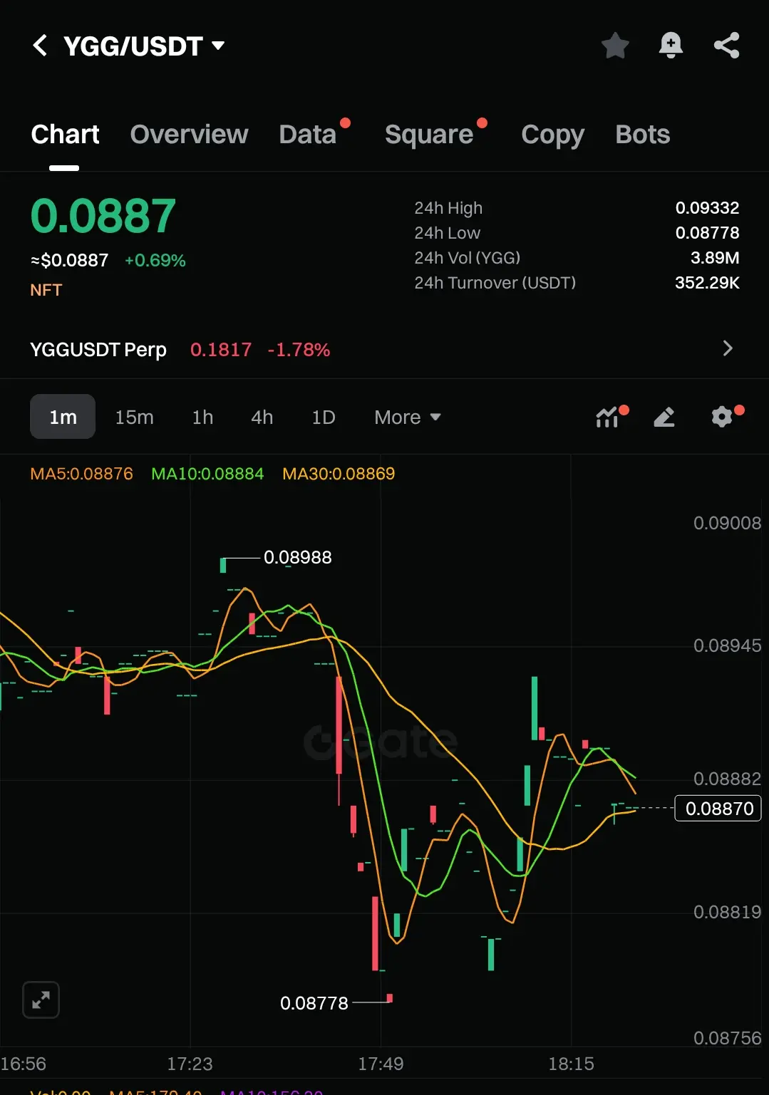Tap the MA30:0.08869 indicator label
The height and width of the screenshot is (1095, 769).
click(339, 474)
